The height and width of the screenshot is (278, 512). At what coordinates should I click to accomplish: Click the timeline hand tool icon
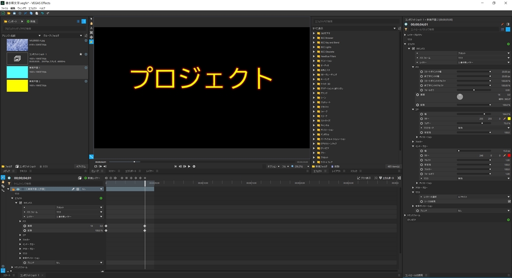tap(3, 182)
